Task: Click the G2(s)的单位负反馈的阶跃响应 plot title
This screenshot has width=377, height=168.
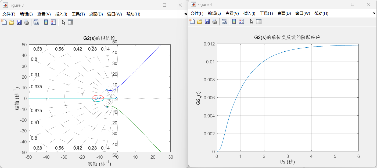Action: coord(287,37)
